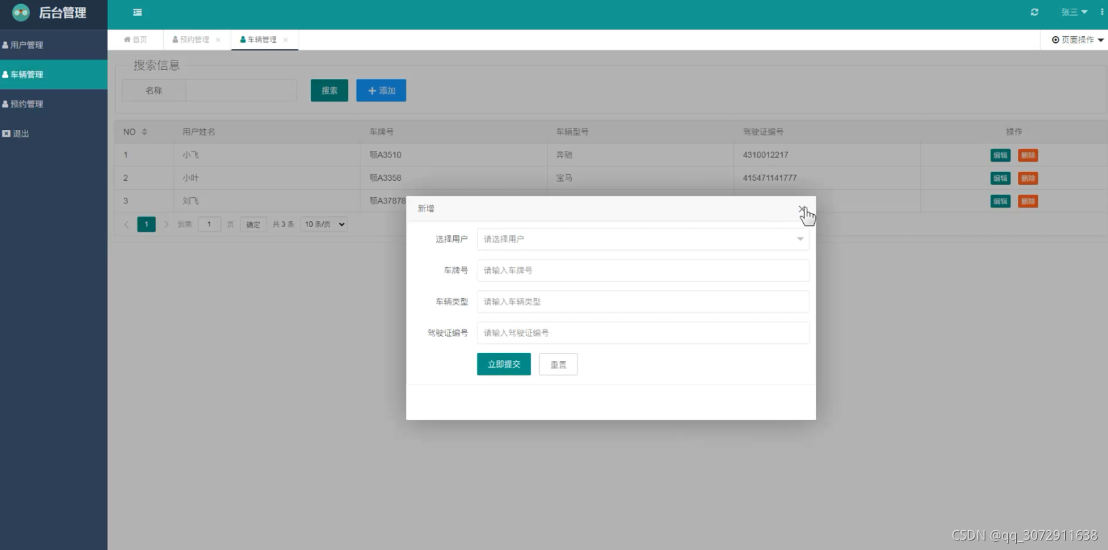Edit the row for 刘飞
Image resolution: width=1108 pixels, height=550 pixels.
[x=1000, y=201]
